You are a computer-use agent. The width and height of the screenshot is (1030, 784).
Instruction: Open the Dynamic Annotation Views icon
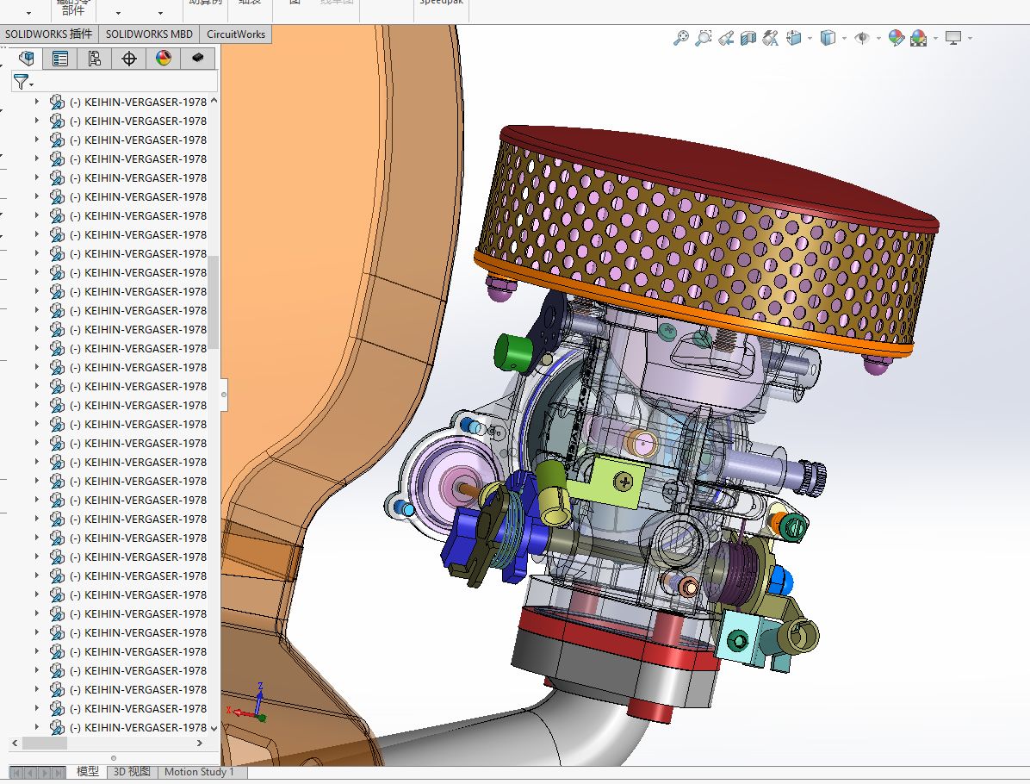[771, 38]
